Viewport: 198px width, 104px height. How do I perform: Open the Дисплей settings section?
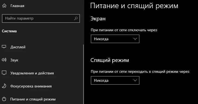(18, 47)
